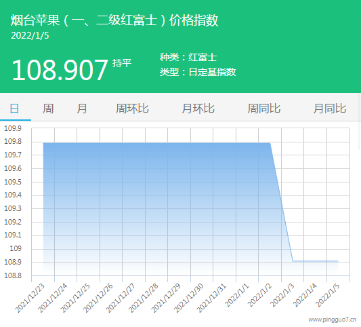Click the 2021/12/31 x-axis date label
This screenshot has height=327, width=361.
[x=211, y=298]
